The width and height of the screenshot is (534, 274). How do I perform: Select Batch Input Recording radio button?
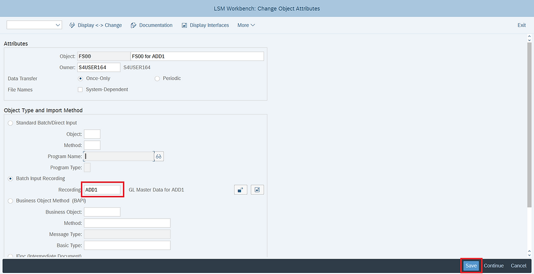pyautogui.click(x=10, y=178)
